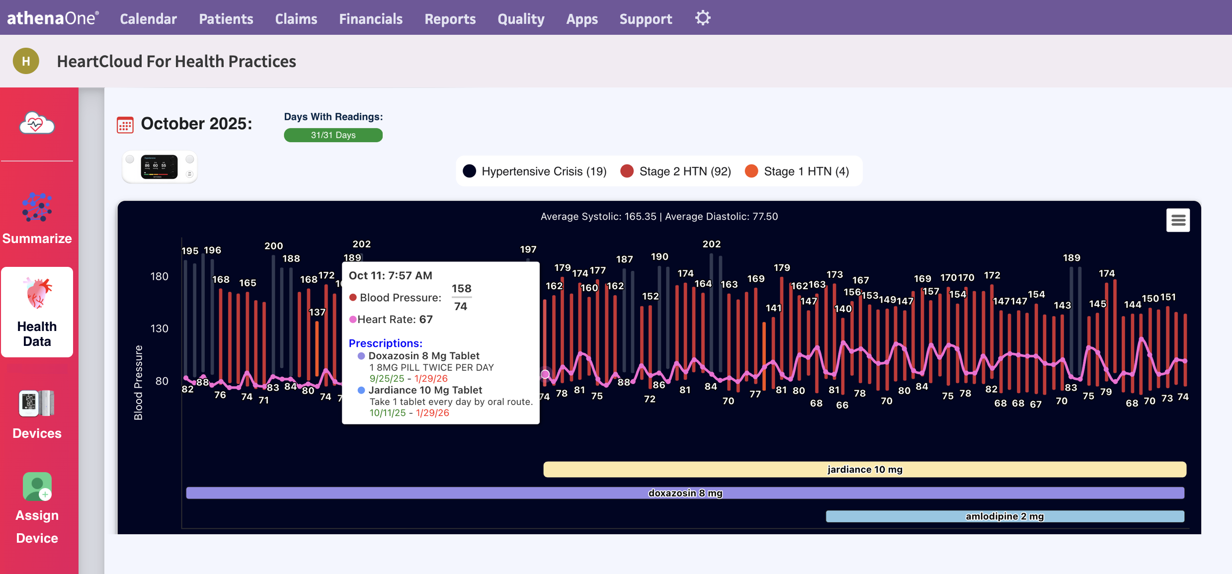Screen dimensions: 1232x574
Task: Click the 189 reading label near 143
Action: (x=1071, y=257)
